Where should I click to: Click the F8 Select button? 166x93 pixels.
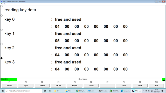(124, 86)
